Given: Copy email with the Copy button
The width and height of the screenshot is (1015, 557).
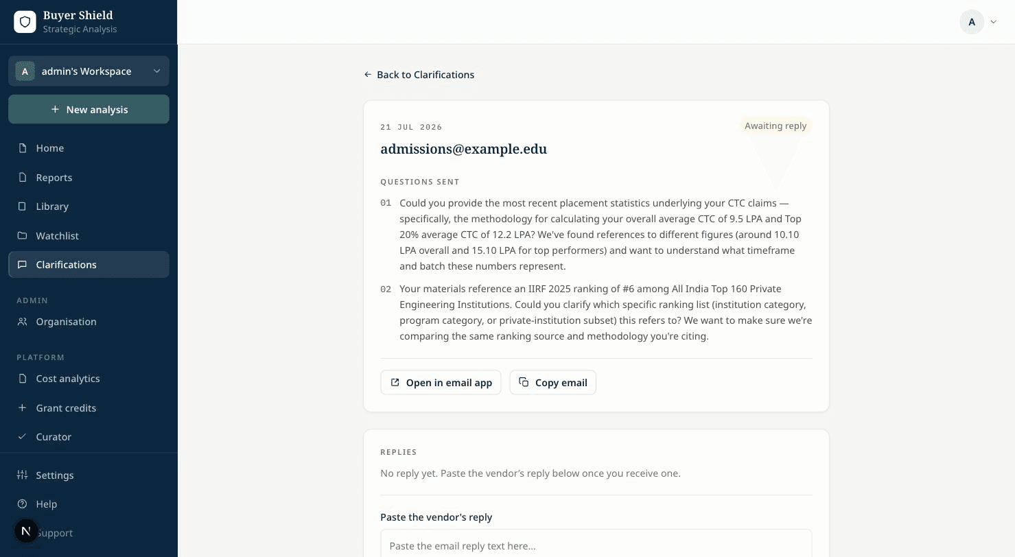Looking at the screenshot, I should tap(552, 383).
